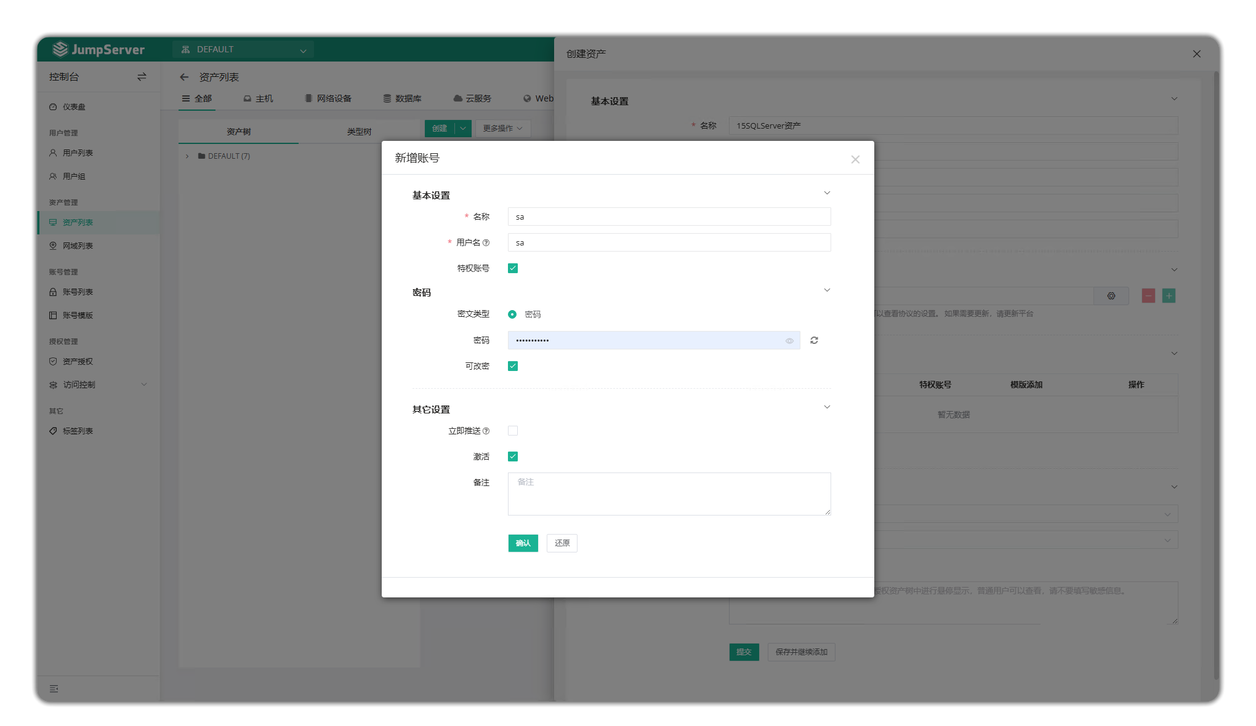
Task: Click the back arrow beside 资产列表
Action: pyautogui.click(x=184, y=77)
